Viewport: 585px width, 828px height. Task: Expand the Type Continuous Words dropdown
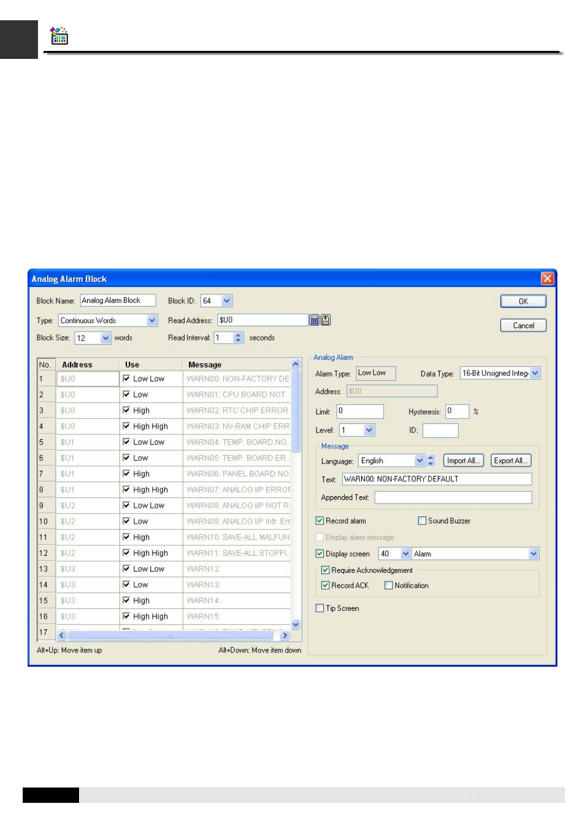(152, 321)
